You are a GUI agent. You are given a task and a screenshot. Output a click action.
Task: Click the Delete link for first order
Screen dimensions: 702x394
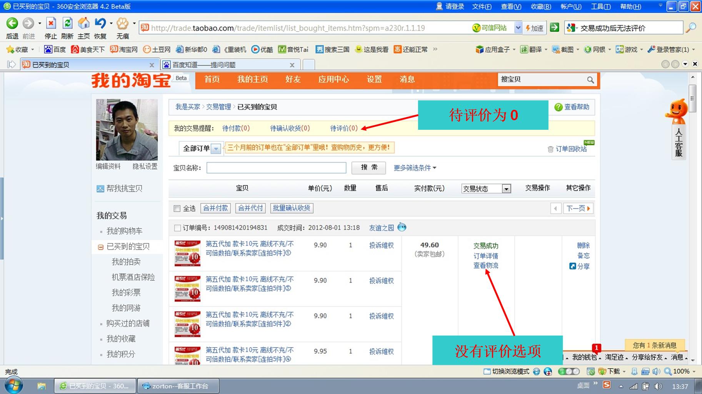583,245
